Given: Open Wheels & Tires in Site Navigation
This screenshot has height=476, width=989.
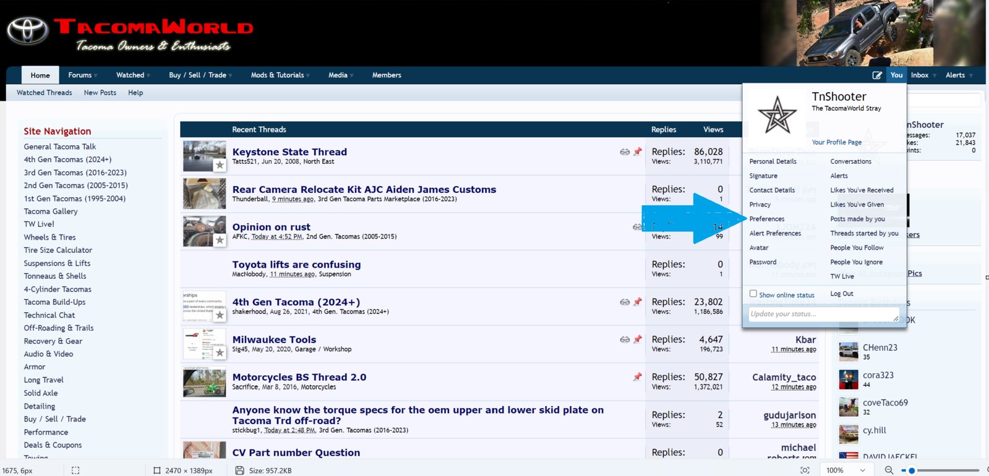Looking at the screenshot, I should tap(50, 237).
